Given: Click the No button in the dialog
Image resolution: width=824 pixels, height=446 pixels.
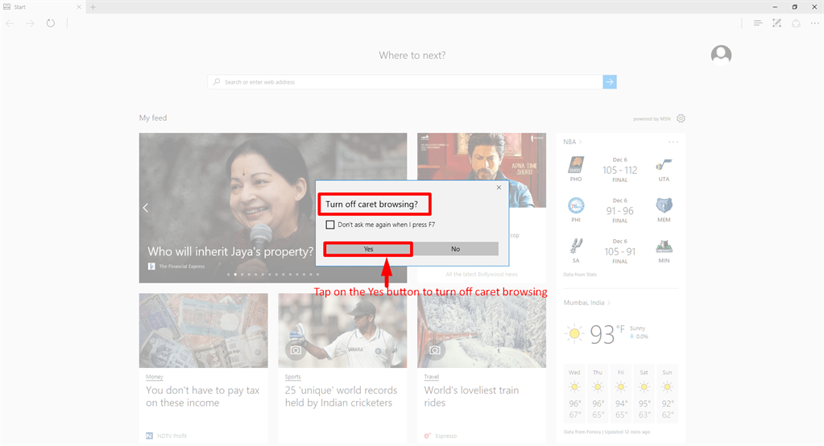Looking at the screenshot, I should coord(455,249).
